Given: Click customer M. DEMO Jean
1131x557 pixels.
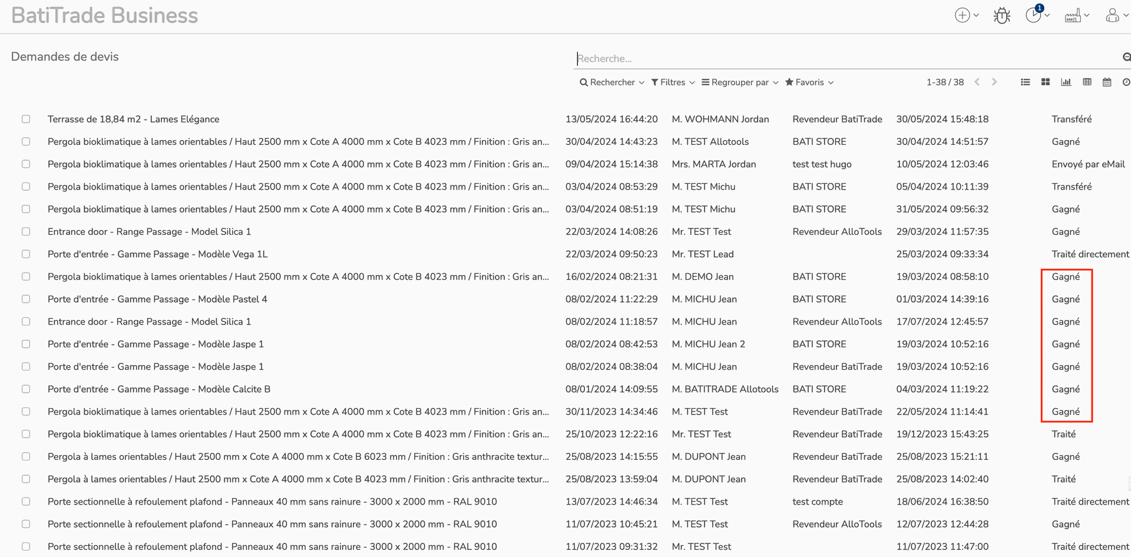Looking at the screenshot, I should click(703, 277).
